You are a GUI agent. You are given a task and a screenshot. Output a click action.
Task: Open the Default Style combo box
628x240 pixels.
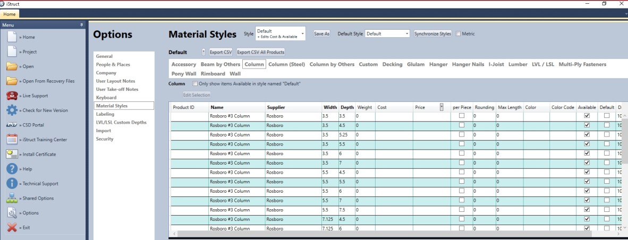pos(406,33)
